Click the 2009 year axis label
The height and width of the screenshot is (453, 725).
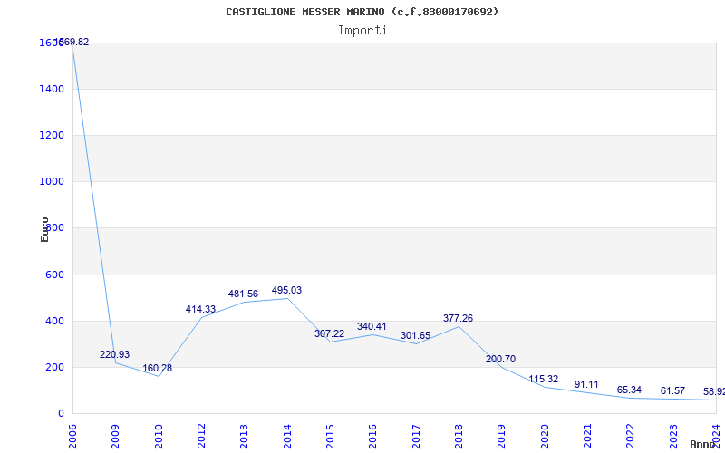click(116, 437)
